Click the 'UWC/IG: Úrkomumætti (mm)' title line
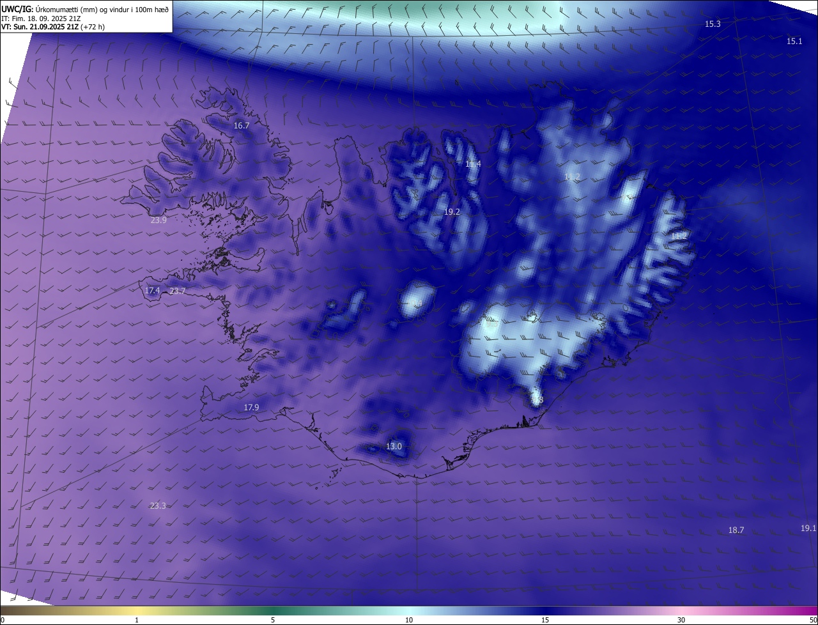Screen dimensions: 818x625 pos(85,9)
